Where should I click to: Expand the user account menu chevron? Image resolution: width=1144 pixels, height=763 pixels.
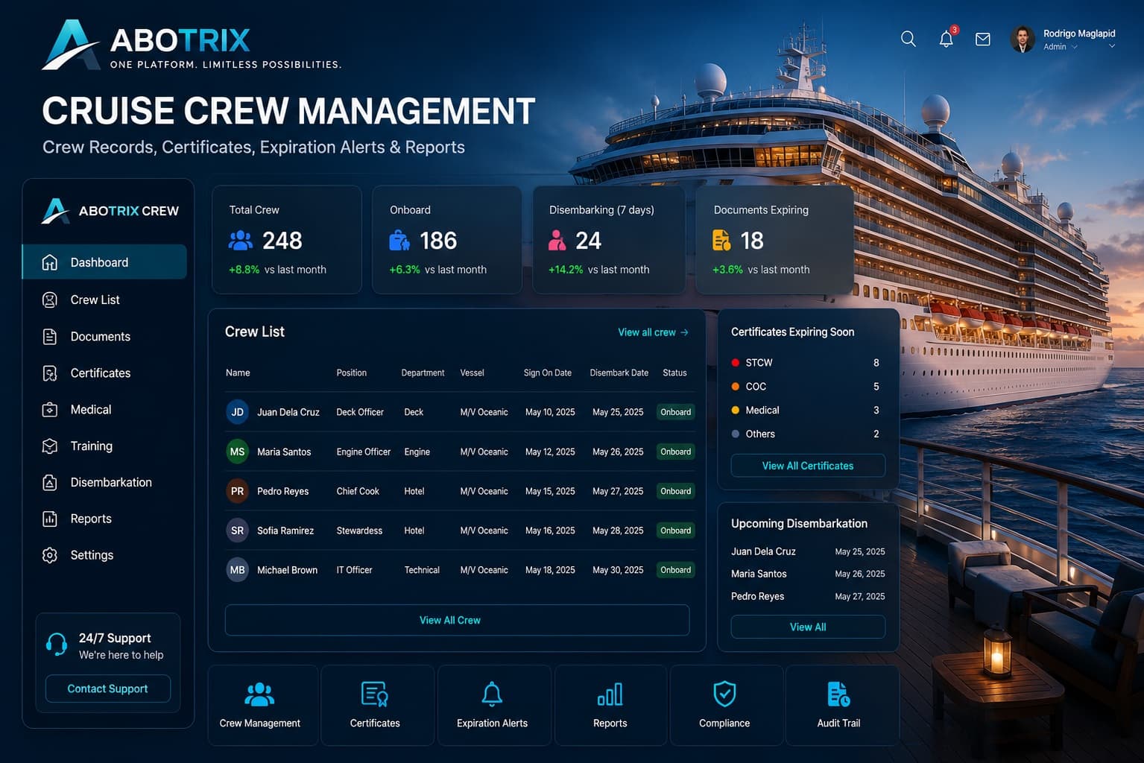click(x=1112, y=46)
